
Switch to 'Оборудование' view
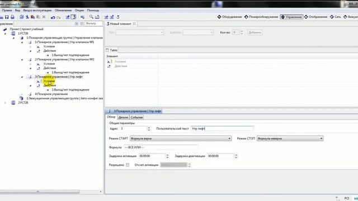click(229, 17)
